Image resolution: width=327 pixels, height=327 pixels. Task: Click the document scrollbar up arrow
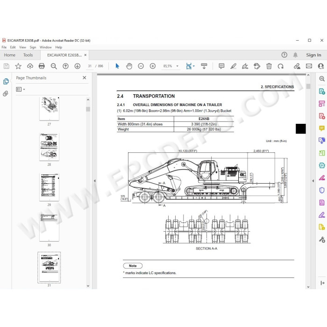(308, 75)
